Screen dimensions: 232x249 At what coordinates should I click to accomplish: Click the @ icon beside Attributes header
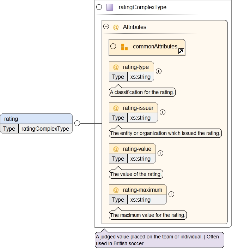point(116,27)
